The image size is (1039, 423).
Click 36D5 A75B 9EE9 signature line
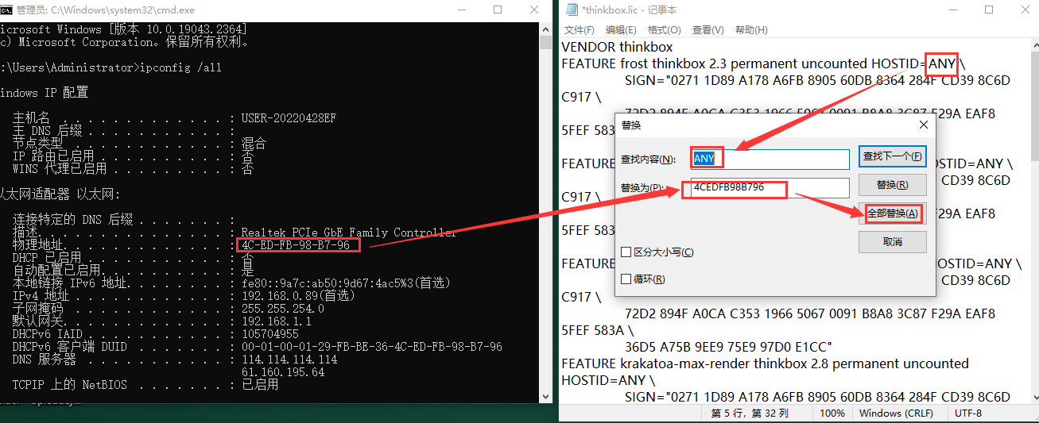728,347
